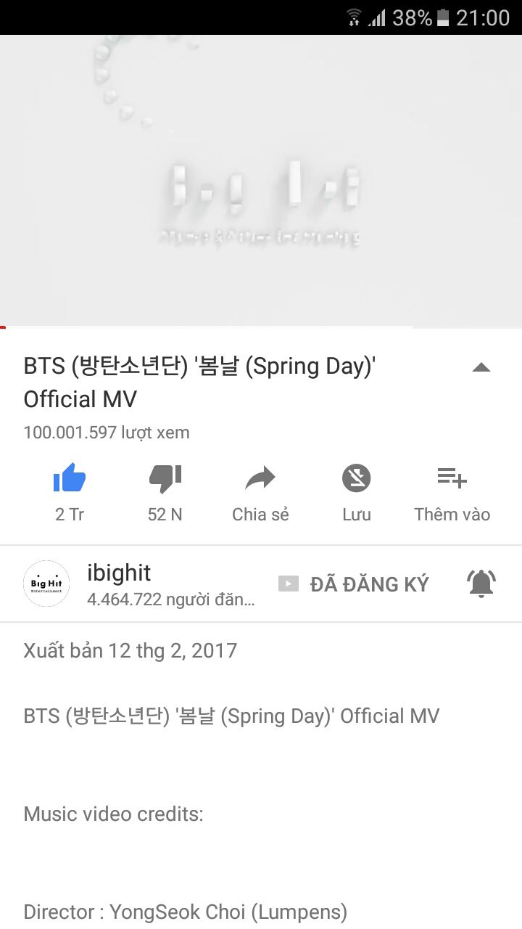Tap the 100.001.597 lượt xem count
This screenshot has width=522, height=929.
(x=107, y=433)
